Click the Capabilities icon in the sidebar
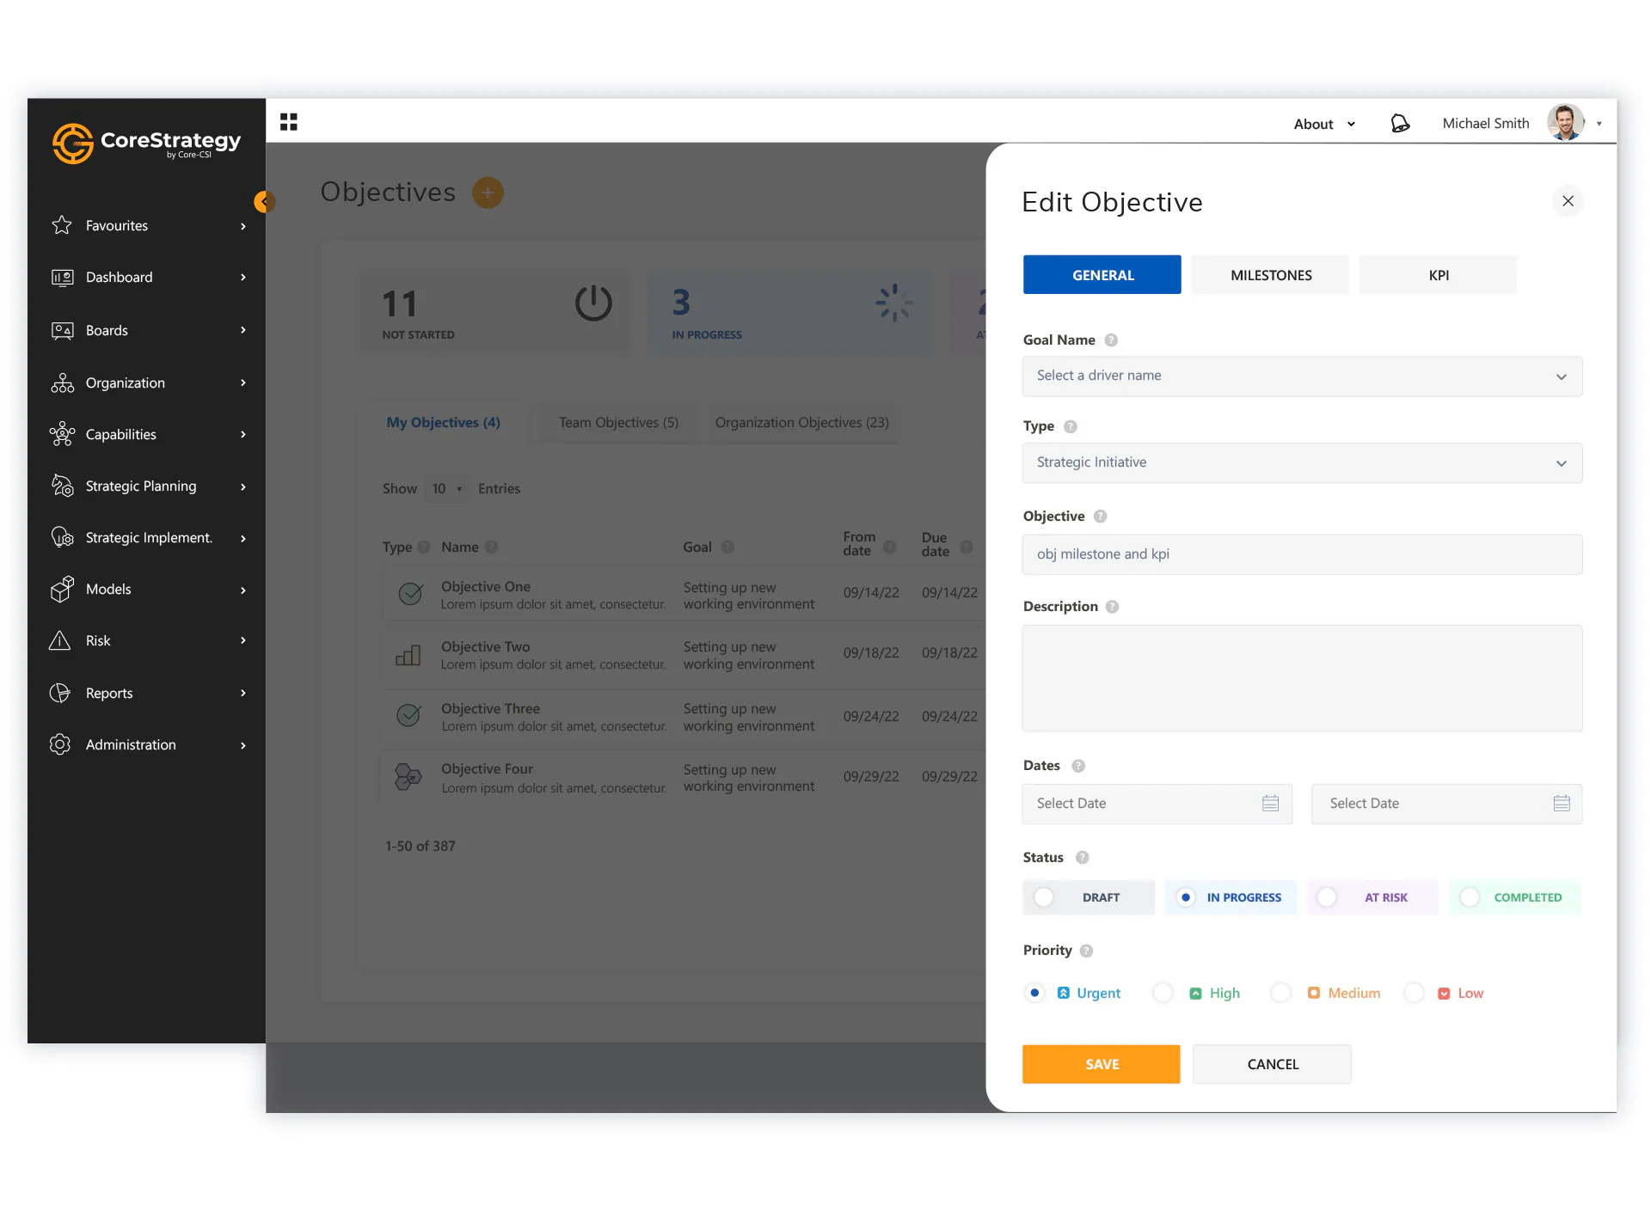The width and height of the screenshot is (1651, 1211). (62, 435)
